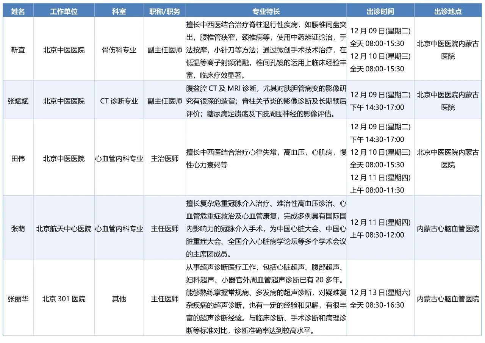The image size is (485, 343).
Task: Select the 出诊时间 column header
Action: [x=380, y=11]
